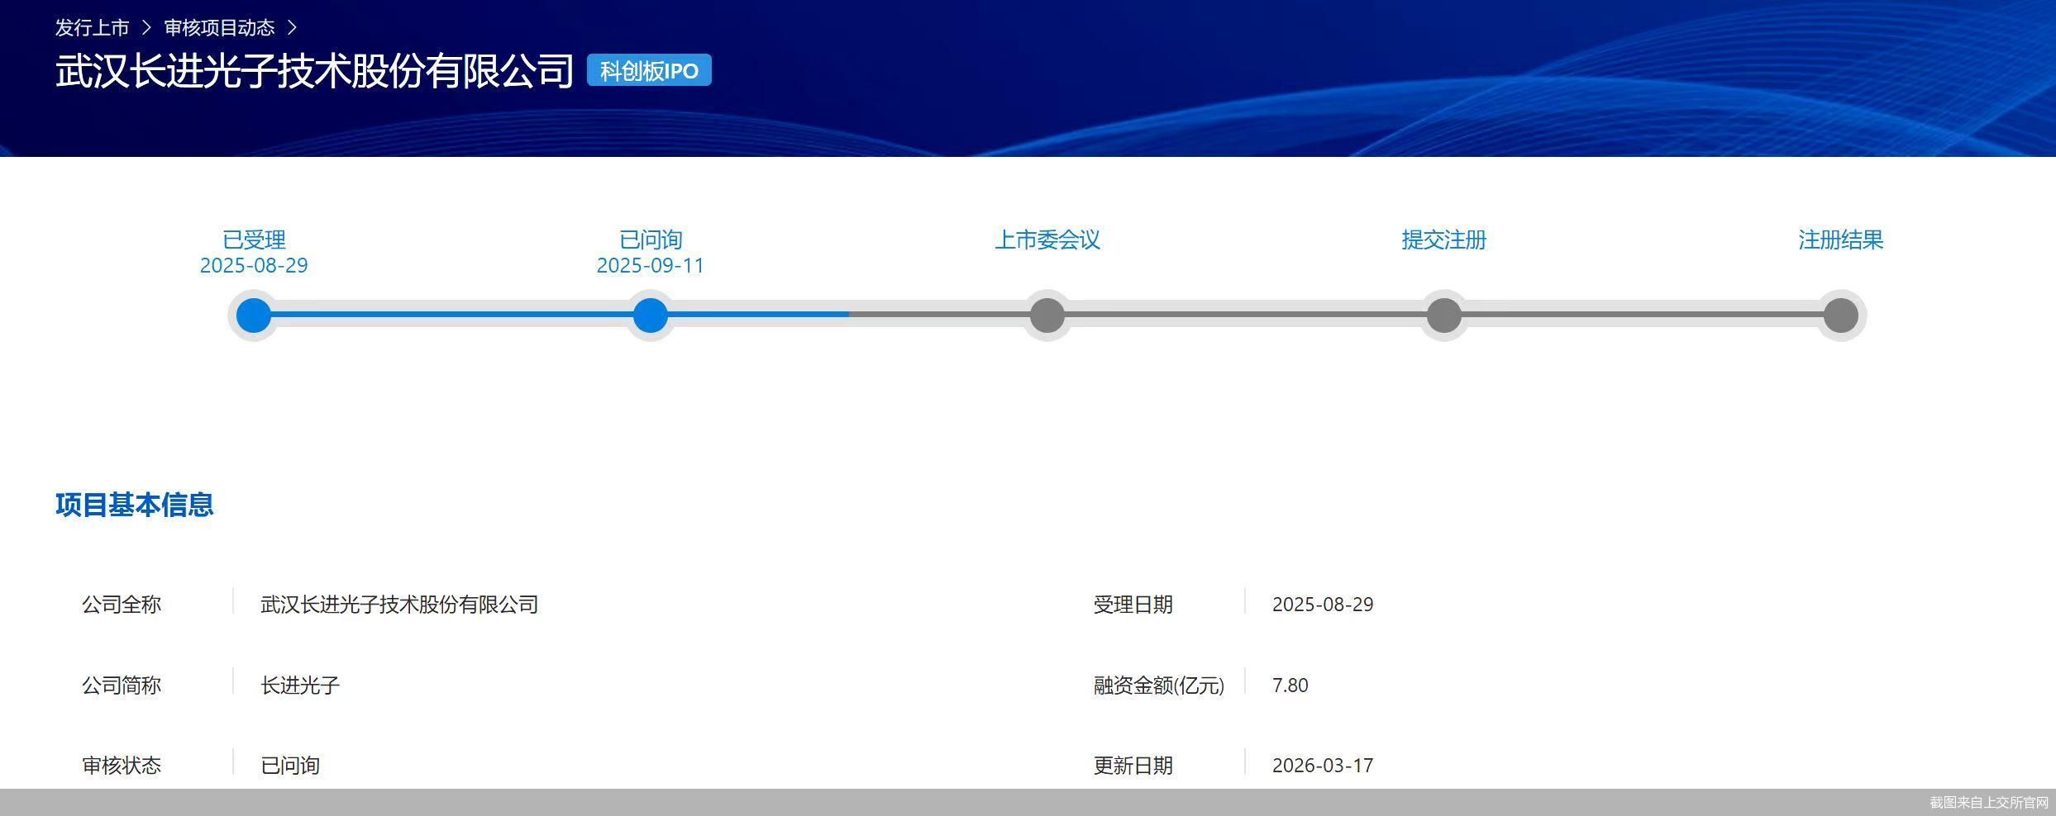
Task: Select the 已问询 stage marker
Action: [651, 315]
